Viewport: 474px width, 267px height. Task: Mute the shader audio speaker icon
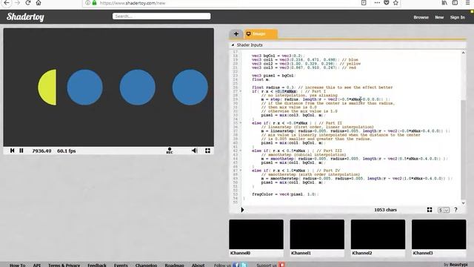[195, 151]
